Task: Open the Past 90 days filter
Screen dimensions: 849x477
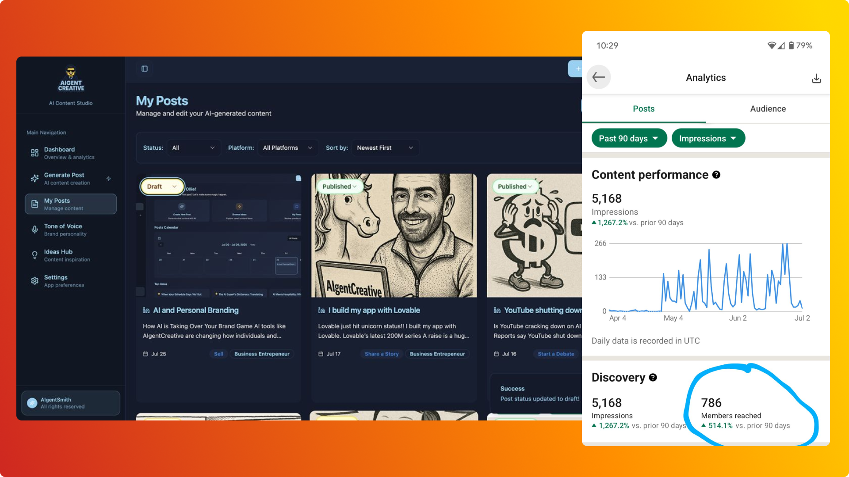Action: (x=629, y=138)
